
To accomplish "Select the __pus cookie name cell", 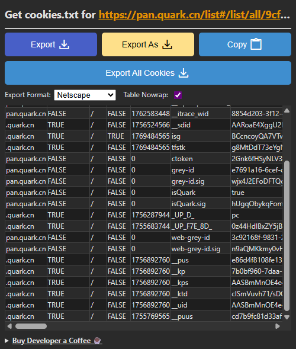I will coord(201,260).
